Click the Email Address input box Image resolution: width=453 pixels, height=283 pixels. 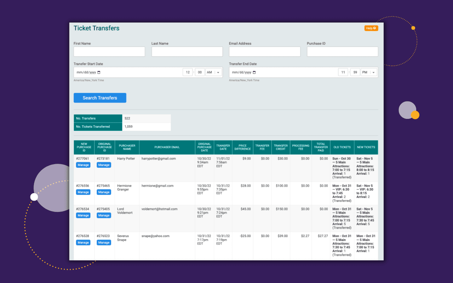click(265, 52)
